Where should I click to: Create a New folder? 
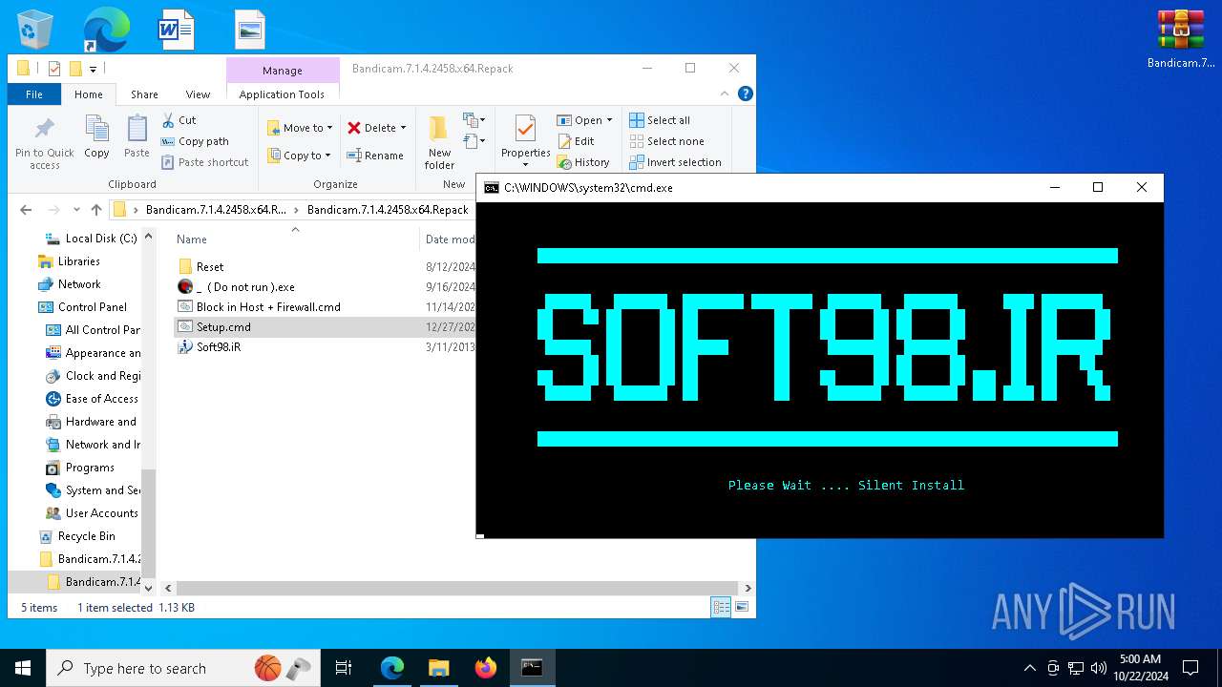(439, 142)
